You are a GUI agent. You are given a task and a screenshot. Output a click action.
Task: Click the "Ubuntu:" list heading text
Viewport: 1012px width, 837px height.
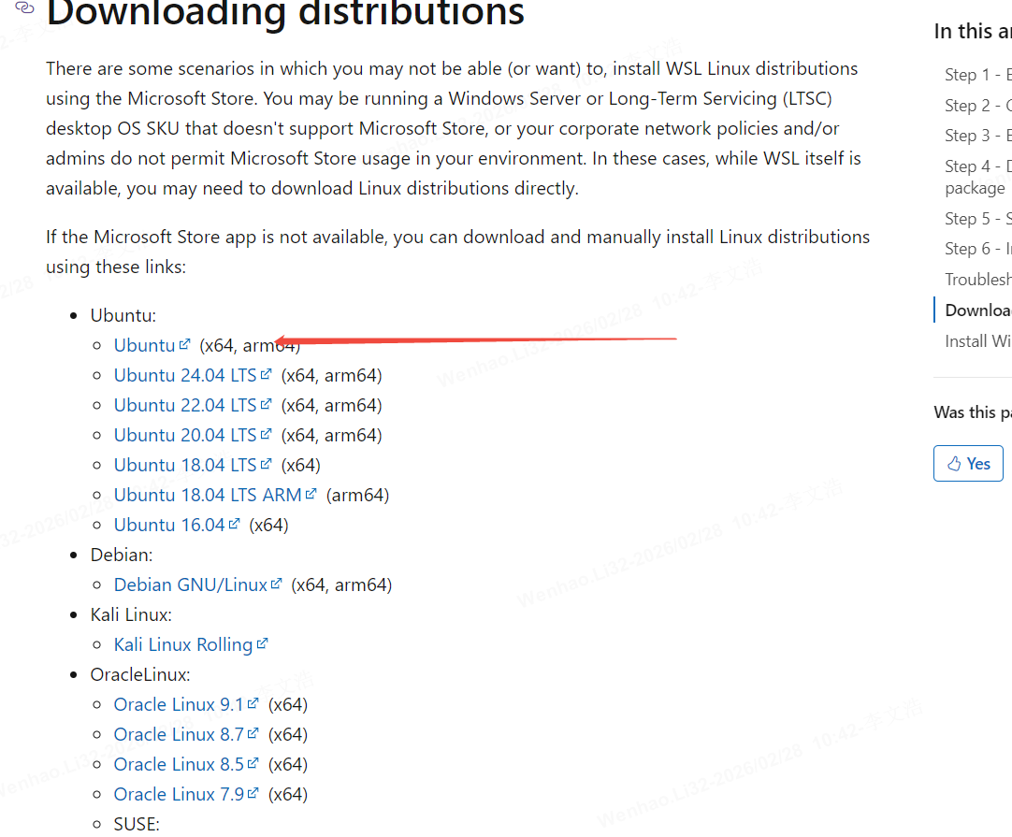coord(123,315)
